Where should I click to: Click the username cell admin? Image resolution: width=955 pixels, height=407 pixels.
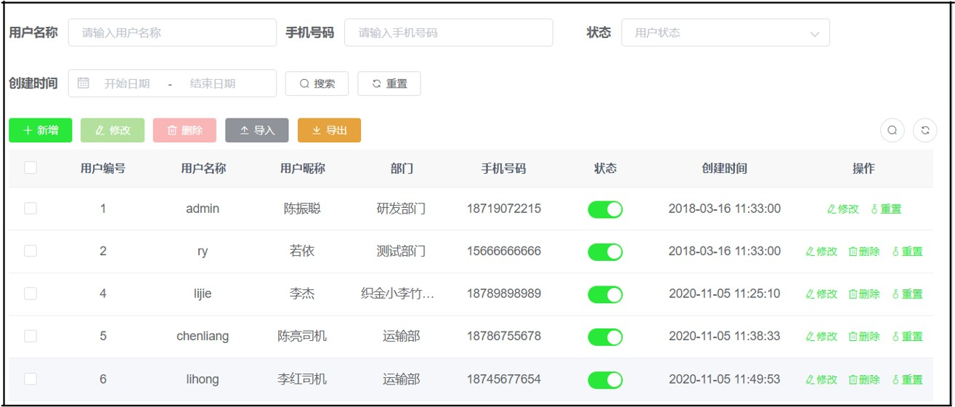click(x=203, y=209)
